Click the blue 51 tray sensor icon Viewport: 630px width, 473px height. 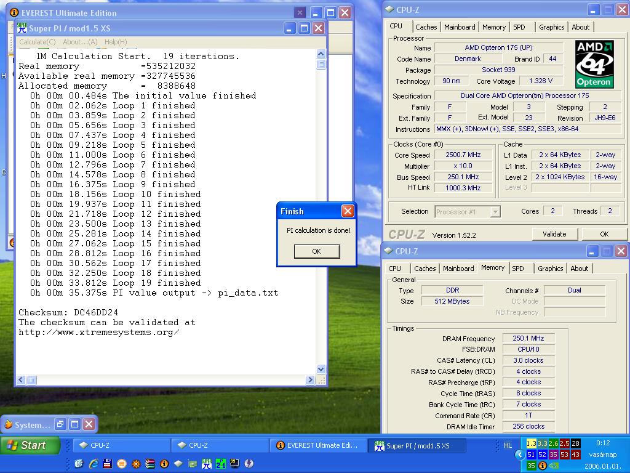531,455
